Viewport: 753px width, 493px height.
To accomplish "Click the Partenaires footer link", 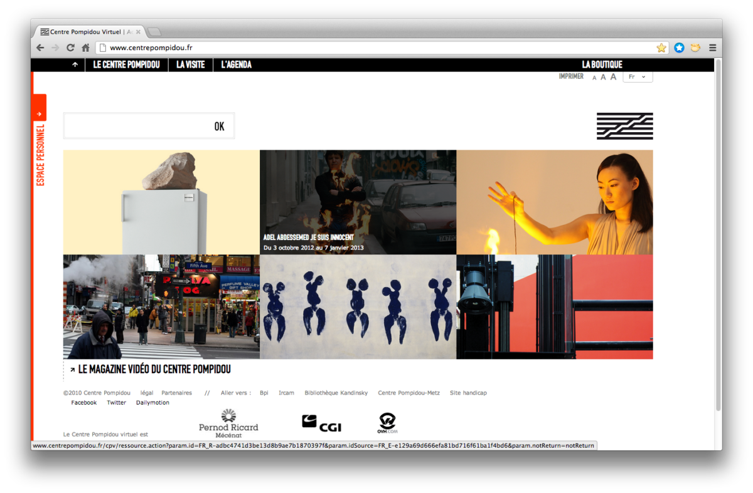I will [x=176, y=393].
